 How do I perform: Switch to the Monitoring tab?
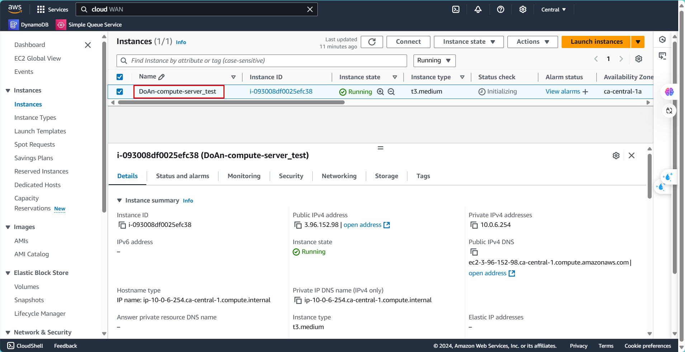[244, 176]
